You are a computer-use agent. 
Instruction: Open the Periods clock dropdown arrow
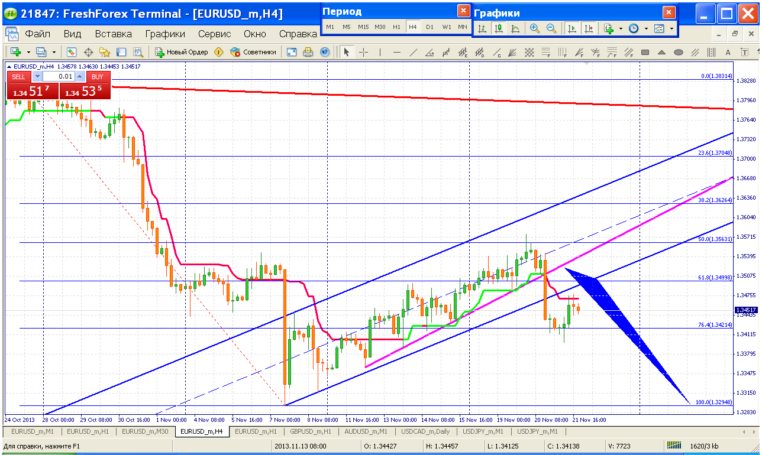(x=646, y=28)
